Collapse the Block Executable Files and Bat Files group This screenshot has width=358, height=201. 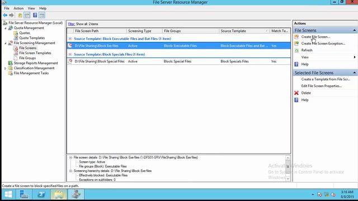pos(70,39)
